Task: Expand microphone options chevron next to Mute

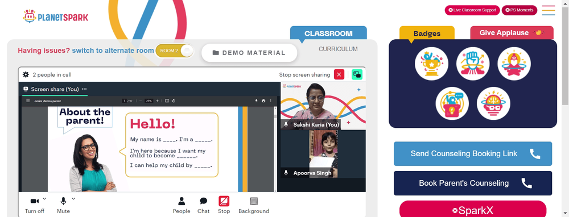Action: coord(73,198)
